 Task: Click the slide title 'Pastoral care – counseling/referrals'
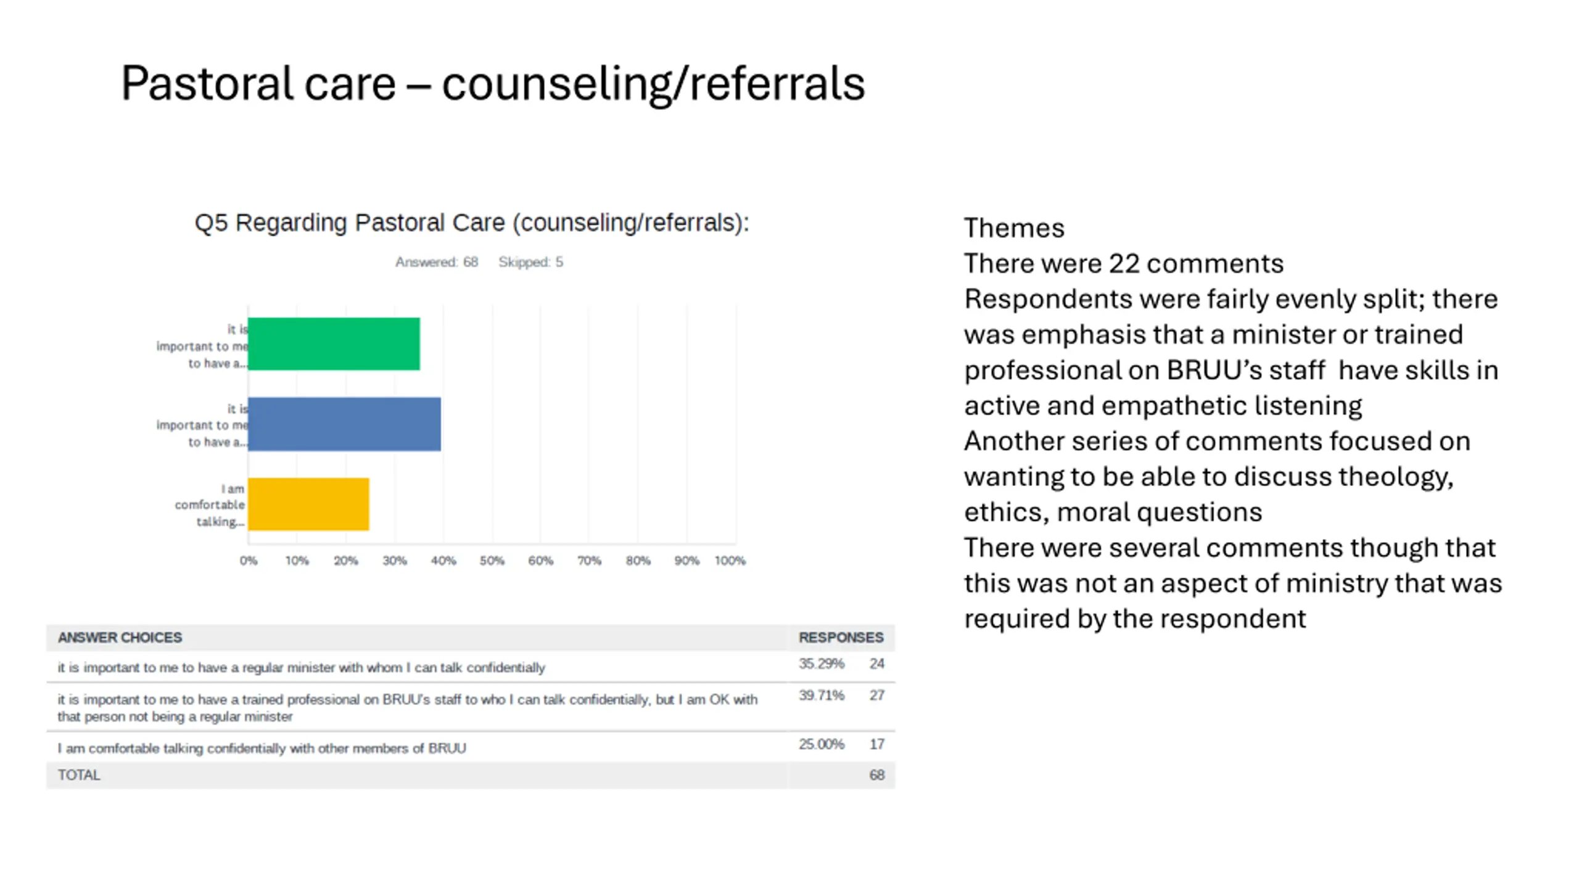pyautogui.click(x=492, y=83)
